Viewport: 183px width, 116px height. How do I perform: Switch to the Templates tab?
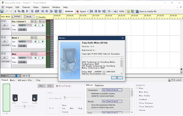point(99,85)
